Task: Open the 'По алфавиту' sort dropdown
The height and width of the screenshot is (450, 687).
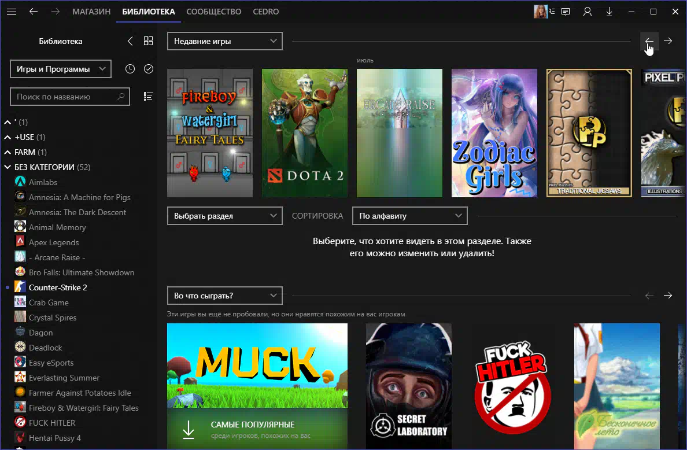Action: point(409,216)
